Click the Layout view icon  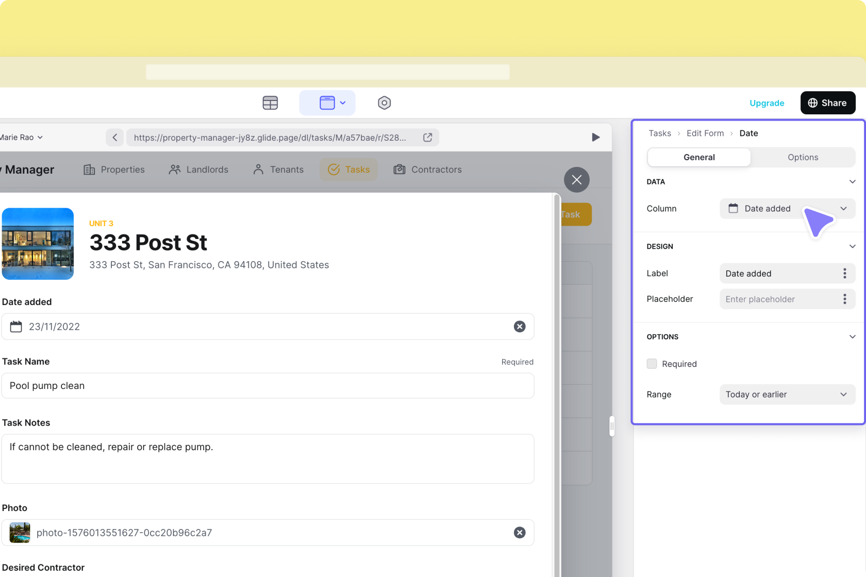327,103
